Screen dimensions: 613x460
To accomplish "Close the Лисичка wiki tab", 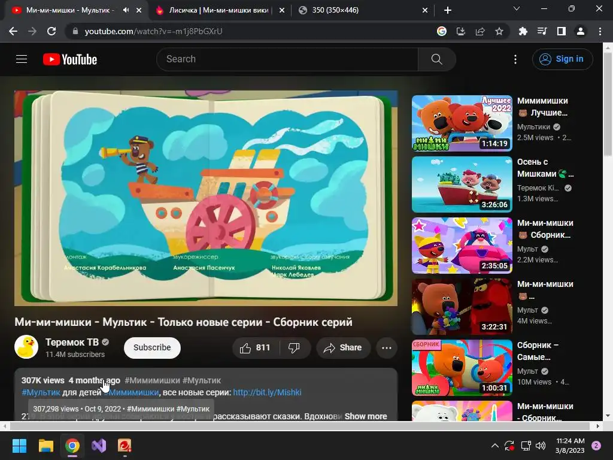I will pyautogui.click(x=281, y=11).
